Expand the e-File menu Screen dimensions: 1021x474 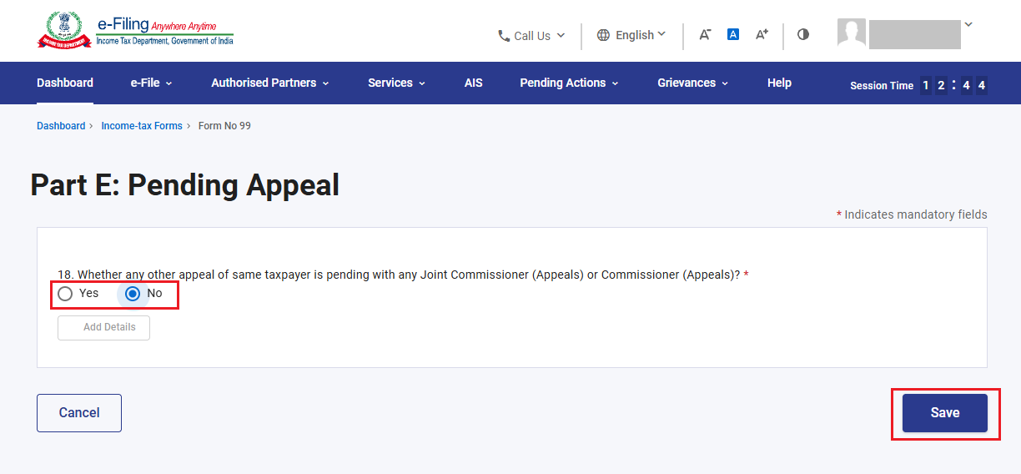151,83
